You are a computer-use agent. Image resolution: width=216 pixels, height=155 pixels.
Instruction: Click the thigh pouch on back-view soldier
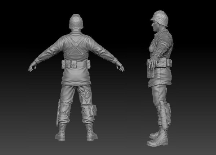(x=93, y=110)
